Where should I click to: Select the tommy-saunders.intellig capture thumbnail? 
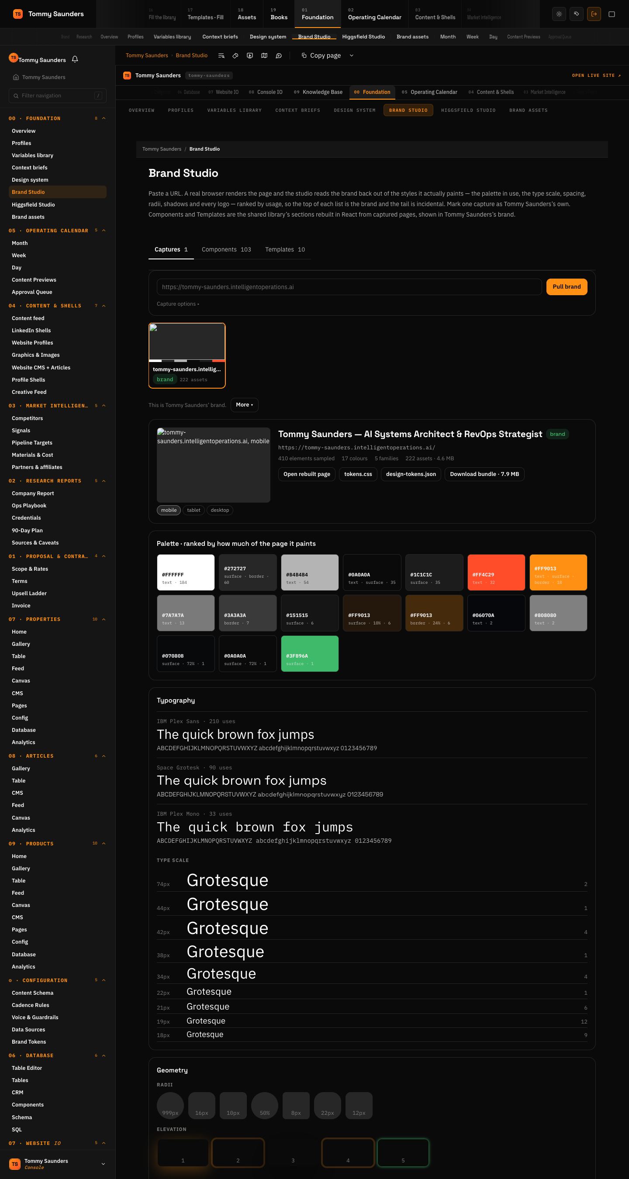point(187,355)
